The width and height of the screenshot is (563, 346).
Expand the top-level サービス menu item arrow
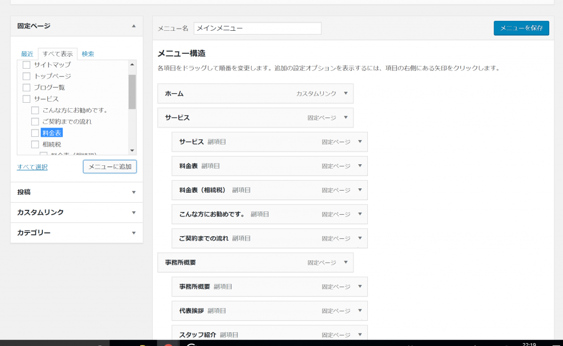click(346, 118)
